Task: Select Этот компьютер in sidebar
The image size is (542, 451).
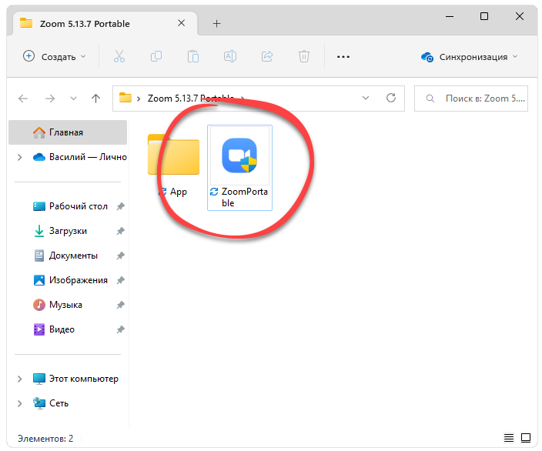Action: pos(75,379)
